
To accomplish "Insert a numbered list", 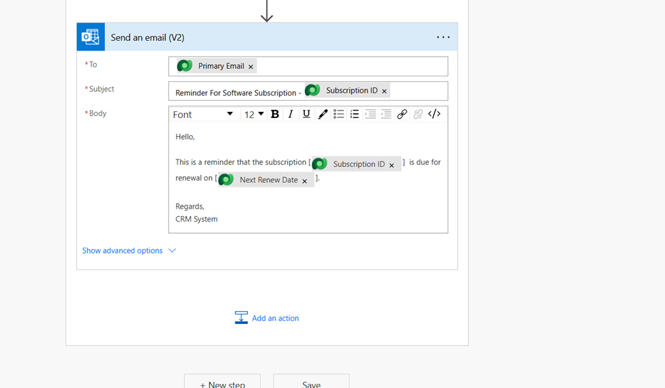I will (355, 115).
